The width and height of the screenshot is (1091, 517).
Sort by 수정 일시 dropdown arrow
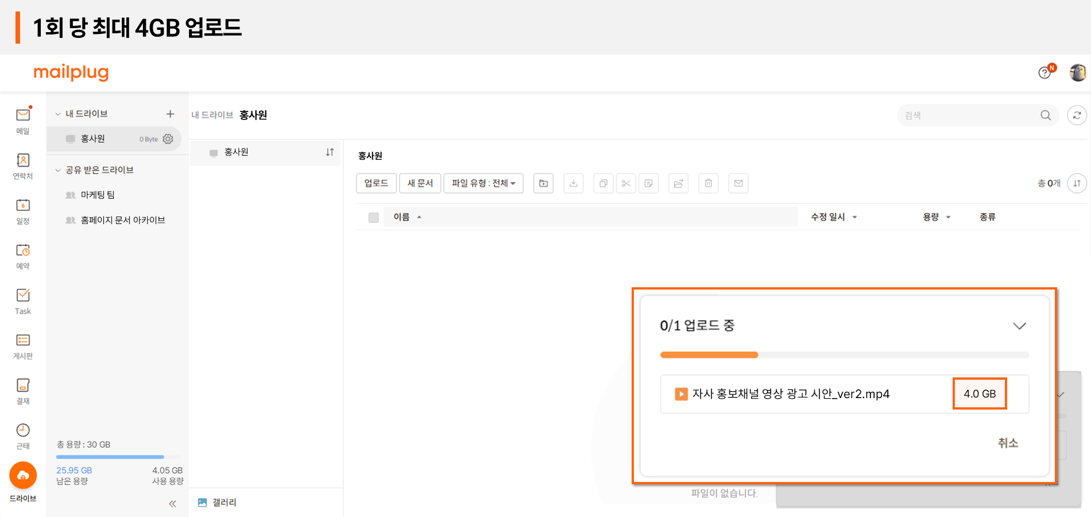click(x=854, y=217)
